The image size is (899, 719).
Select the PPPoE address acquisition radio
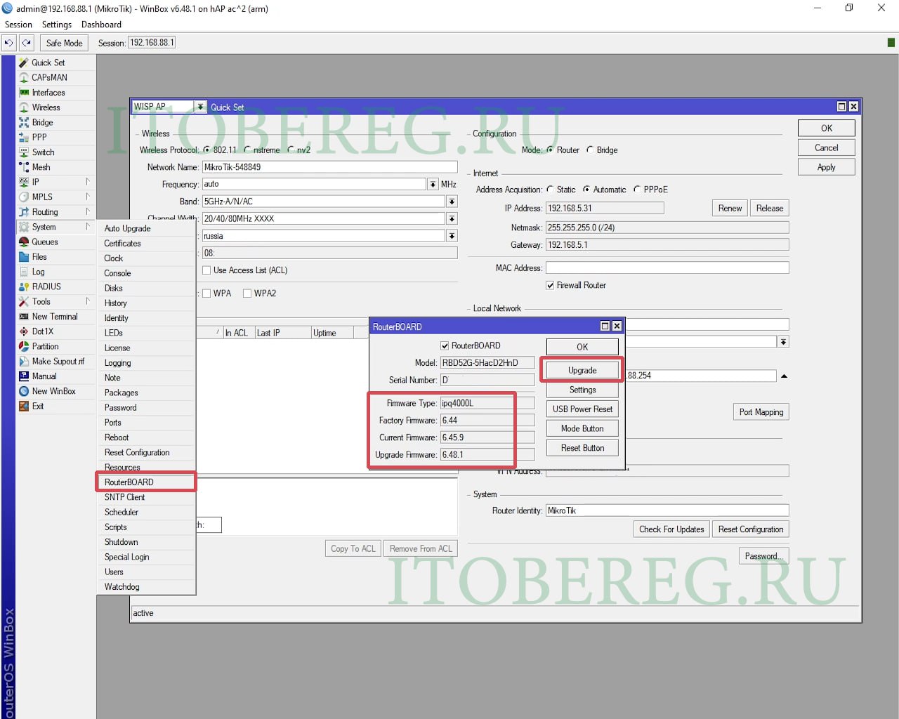click(x=637, y=190)
